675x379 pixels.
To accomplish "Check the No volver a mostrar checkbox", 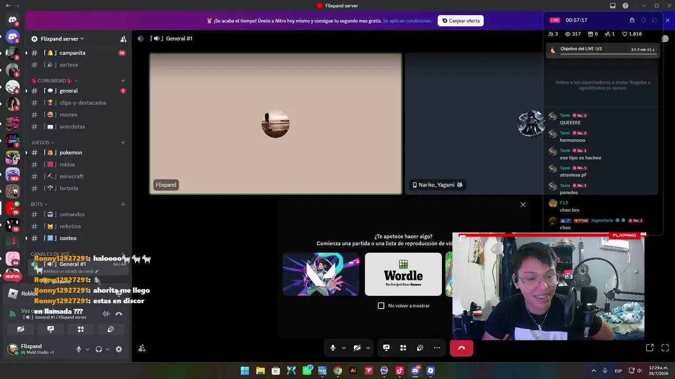I will click(x=381, y=306).
